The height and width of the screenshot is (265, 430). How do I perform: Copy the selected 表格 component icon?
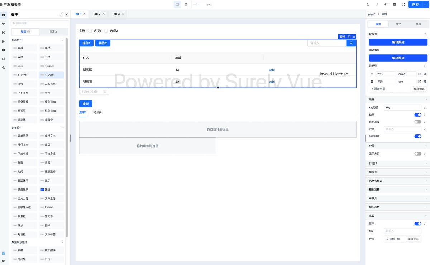click(349, 37)
